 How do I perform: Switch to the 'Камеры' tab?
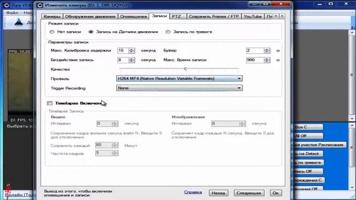pos(52,16)
